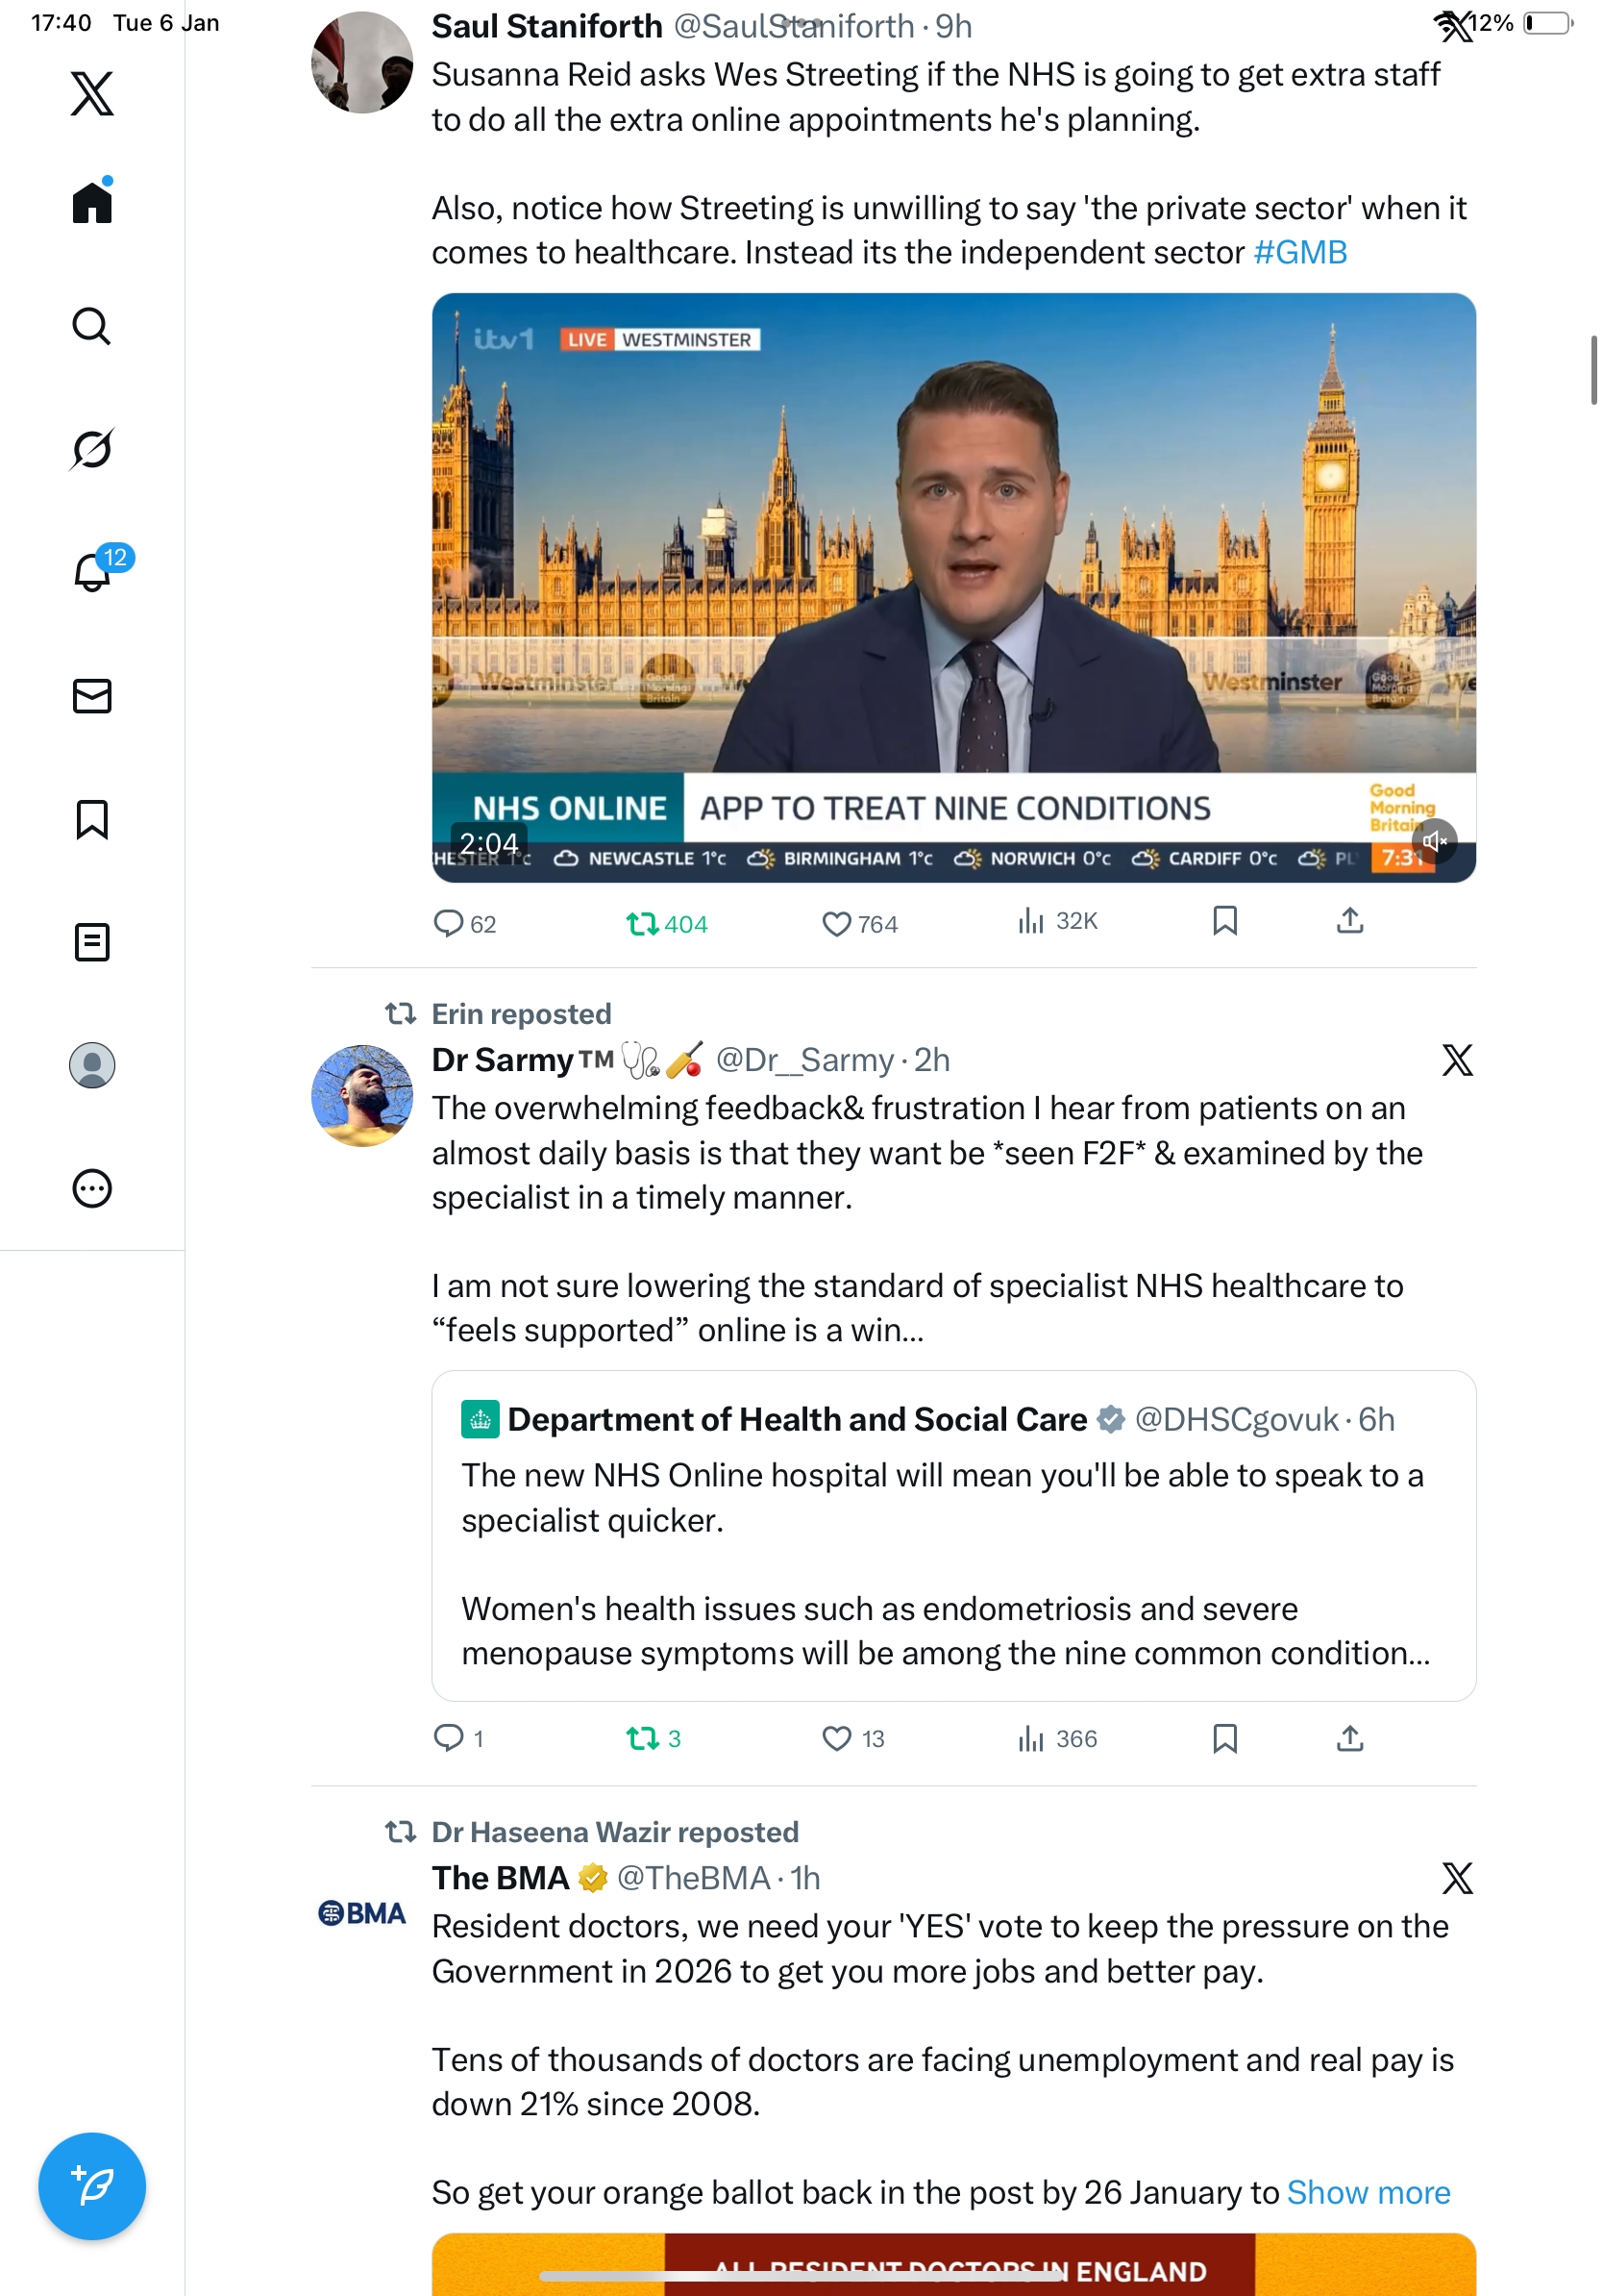The width and height of the screenshot is (1603, 2296).
Task: Click the X logo in sidebar
Action: 92,93
